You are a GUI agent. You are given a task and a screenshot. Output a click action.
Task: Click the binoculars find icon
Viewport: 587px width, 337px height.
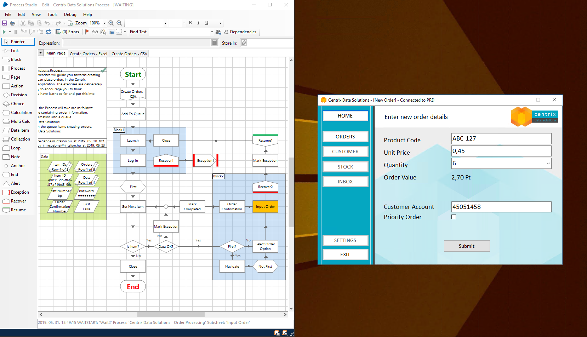pyautogui.click(x=218, y=32)
